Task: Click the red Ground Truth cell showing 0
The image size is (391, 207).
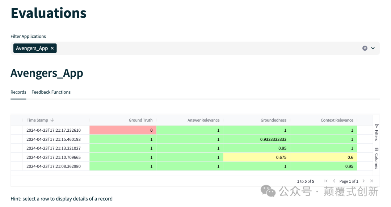Action: pos(123,130)
